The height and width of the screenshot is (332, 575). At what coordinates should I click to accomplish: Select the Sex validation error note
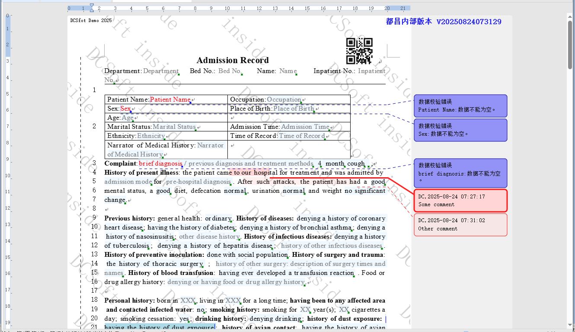pos(460,130)
